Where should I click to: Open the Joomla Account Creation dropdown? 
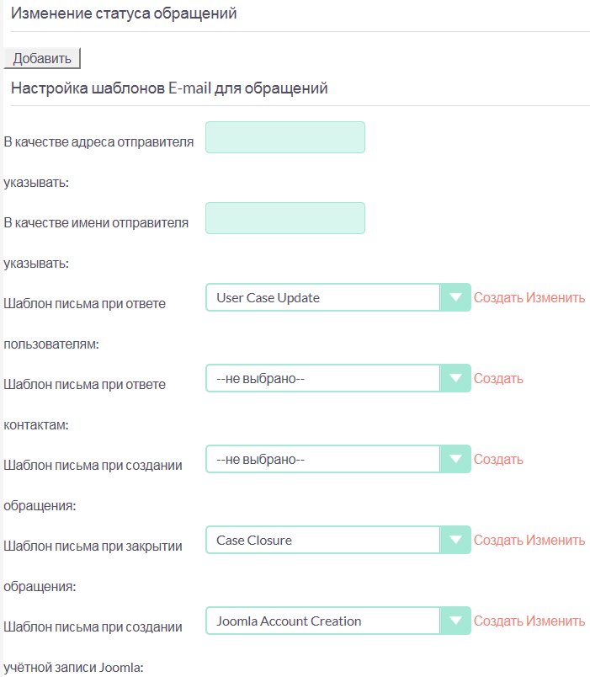[x=338, y=621]
